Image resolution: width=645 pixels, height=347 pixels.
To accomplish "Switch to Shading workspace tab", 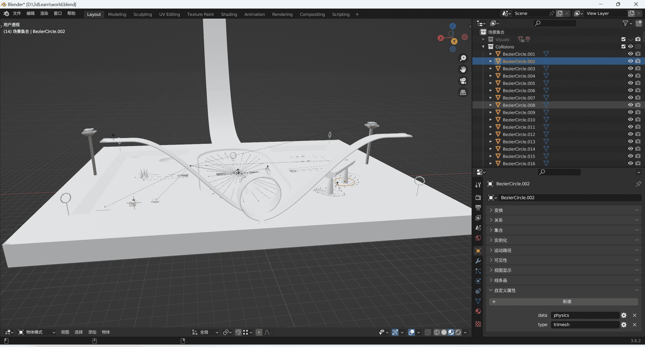I will pyautogui.click(x=229, y=14).
